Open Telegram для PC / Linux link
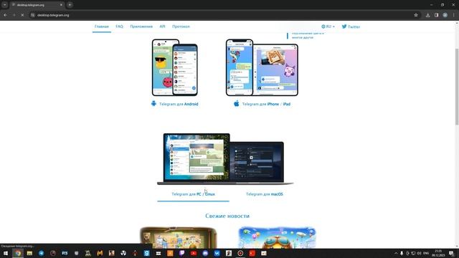 tap(193, 194)
